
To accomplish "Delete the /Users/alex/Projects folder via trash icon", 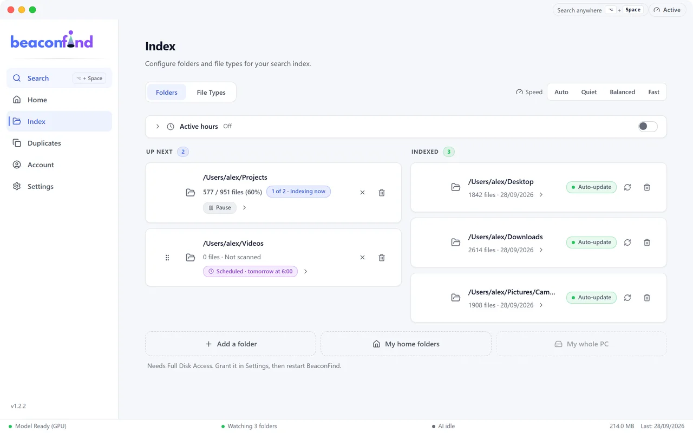I will [x=382, y=193].
